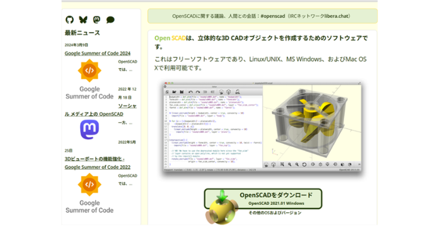Image resolution: width=440 pixels, height=230 pixels.
Task: Open the その他のOSおよびバージョン link
Action: point(275,213)
